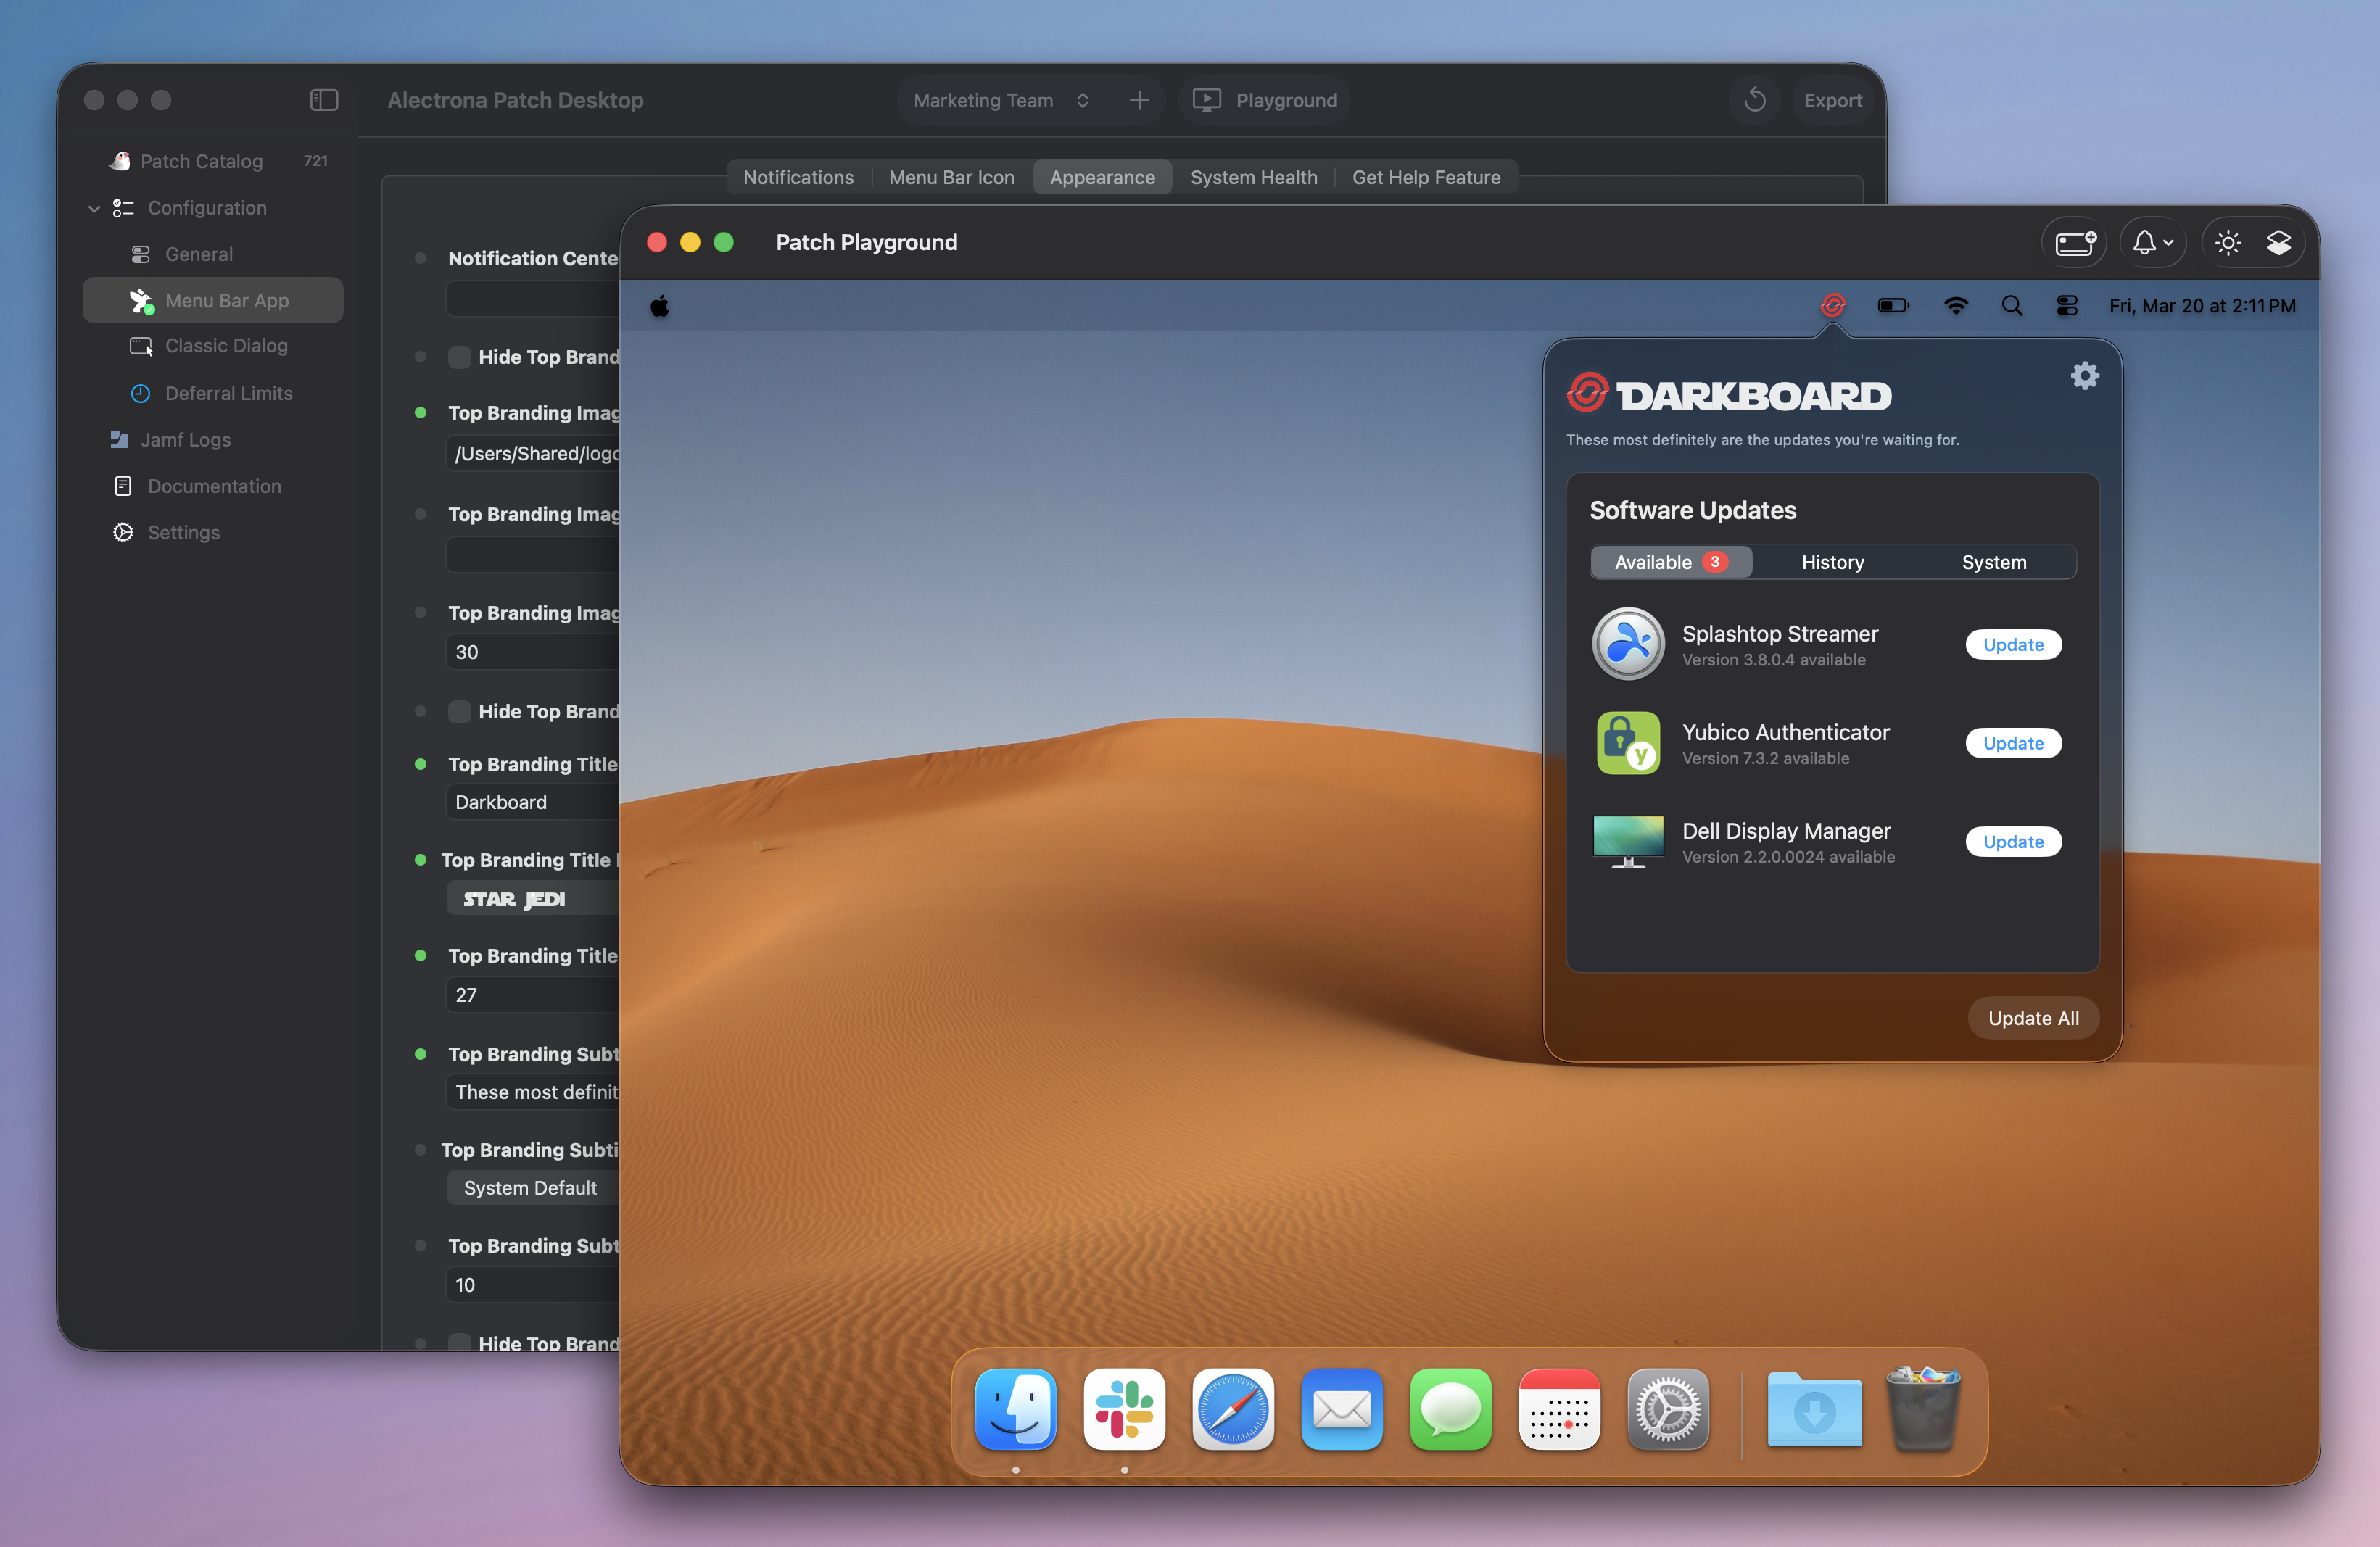2380x1547 pixels.
Task: Open Slack from the simulated dock
Action: 1124,1409
